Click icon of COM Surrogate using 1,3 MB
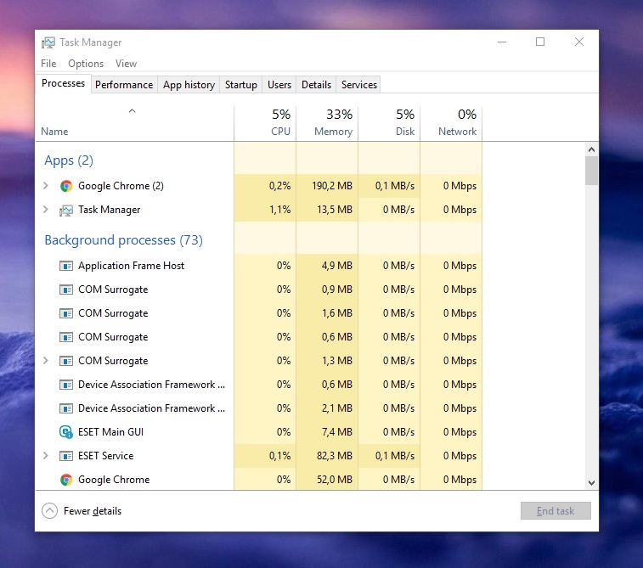This screenshot has height=568, width=643. pyautogui.click(x=66, y=361)
